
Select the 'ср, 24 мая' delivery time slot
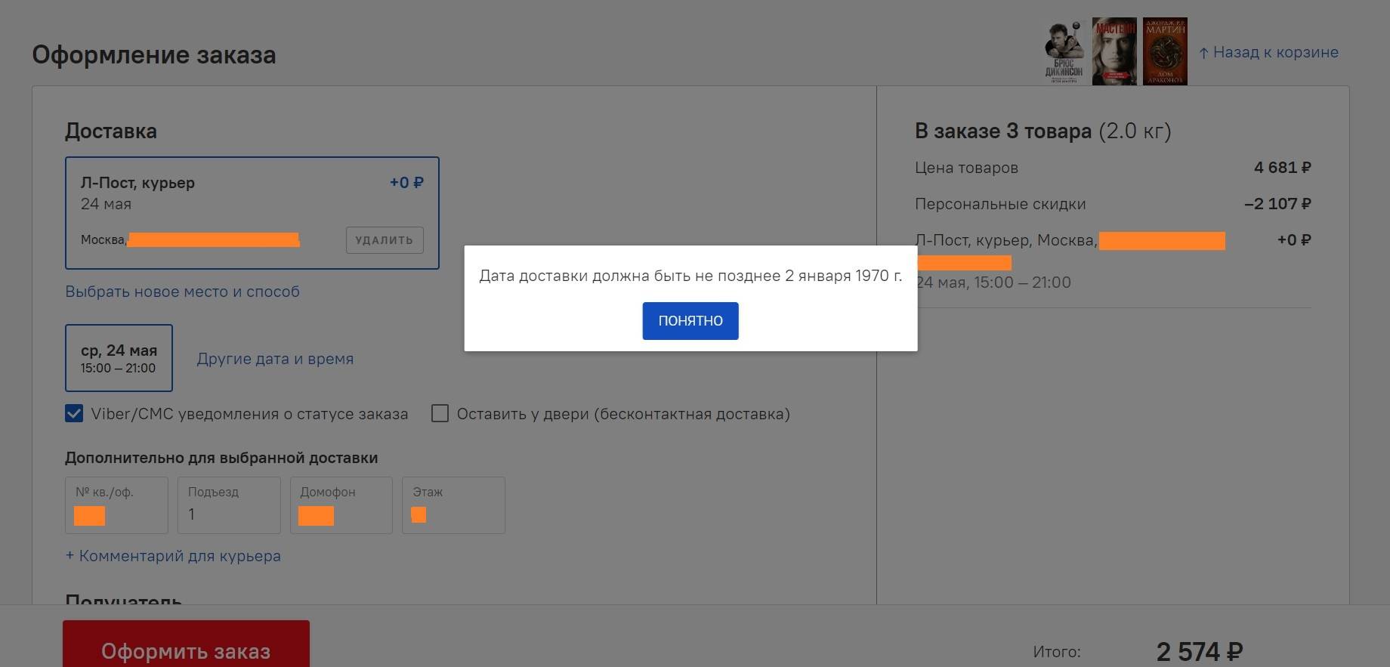tap(119, 358)
